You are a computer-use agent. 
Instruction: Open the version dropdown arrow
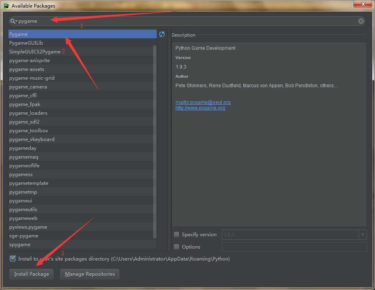click(x=363, y=234)
